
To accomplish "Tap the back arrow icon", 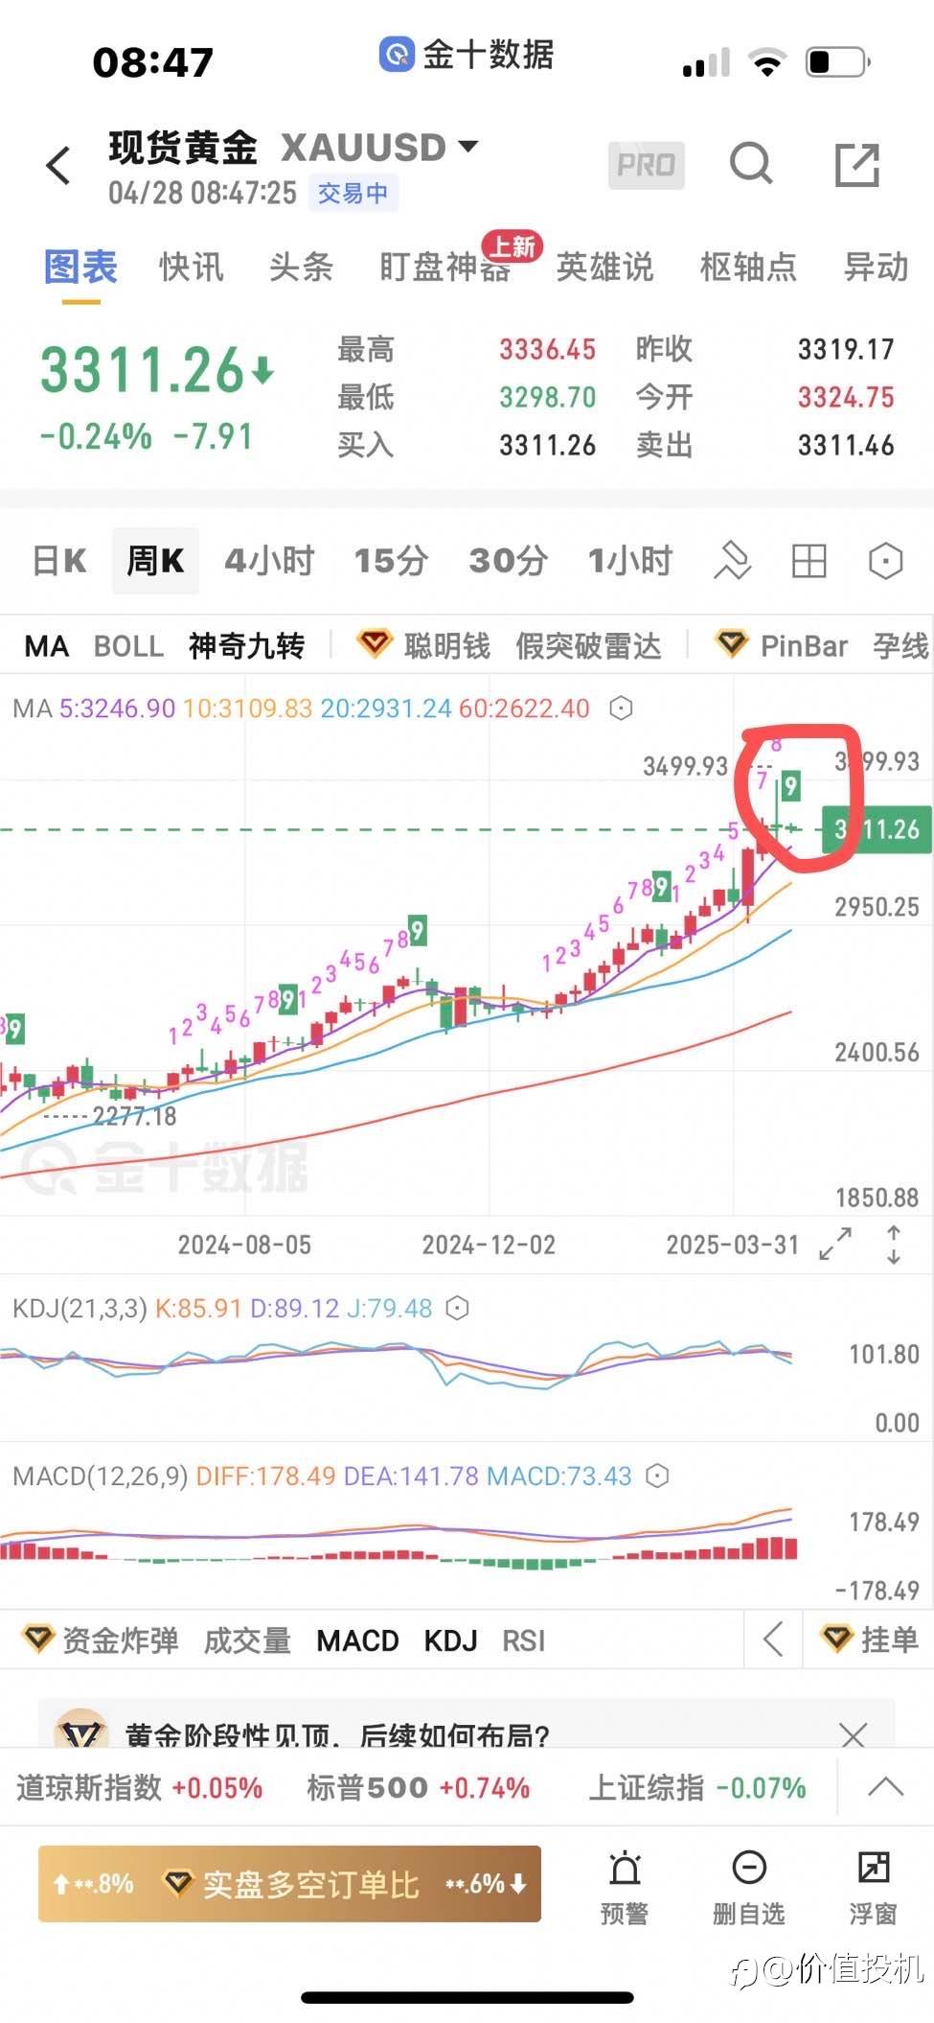I will click(58, 165).
